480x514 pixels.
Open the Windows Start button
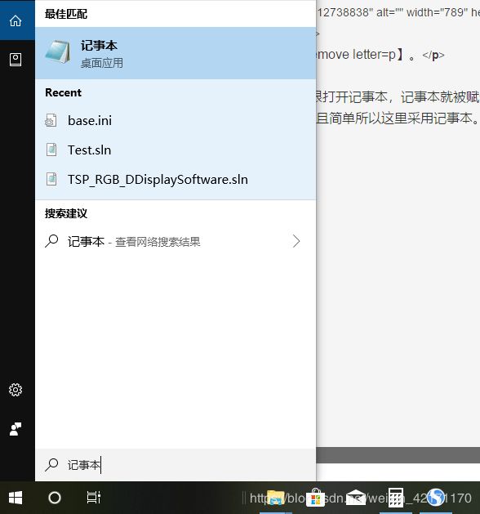[16, 498]
